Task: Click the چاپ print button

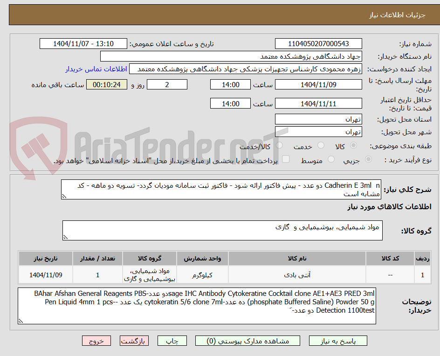Action: (x=172, y=341)
